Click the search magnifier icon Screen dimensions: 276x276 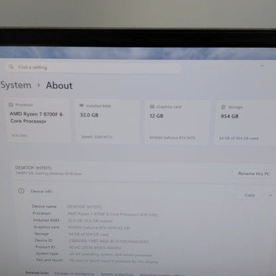tap(11, 67)
